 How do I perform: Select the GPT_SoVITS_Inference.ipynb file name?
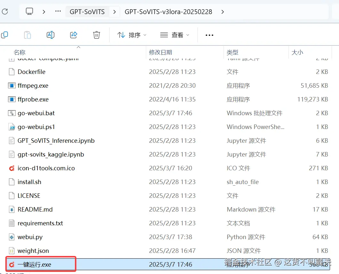pos(56,141)
